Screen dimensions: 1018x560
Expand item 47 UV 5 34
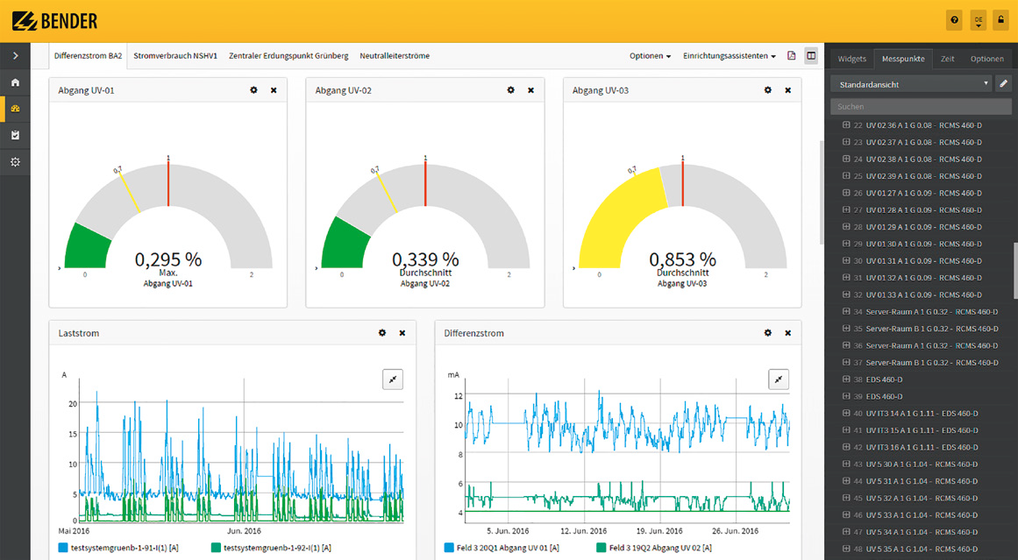[846, 531]
